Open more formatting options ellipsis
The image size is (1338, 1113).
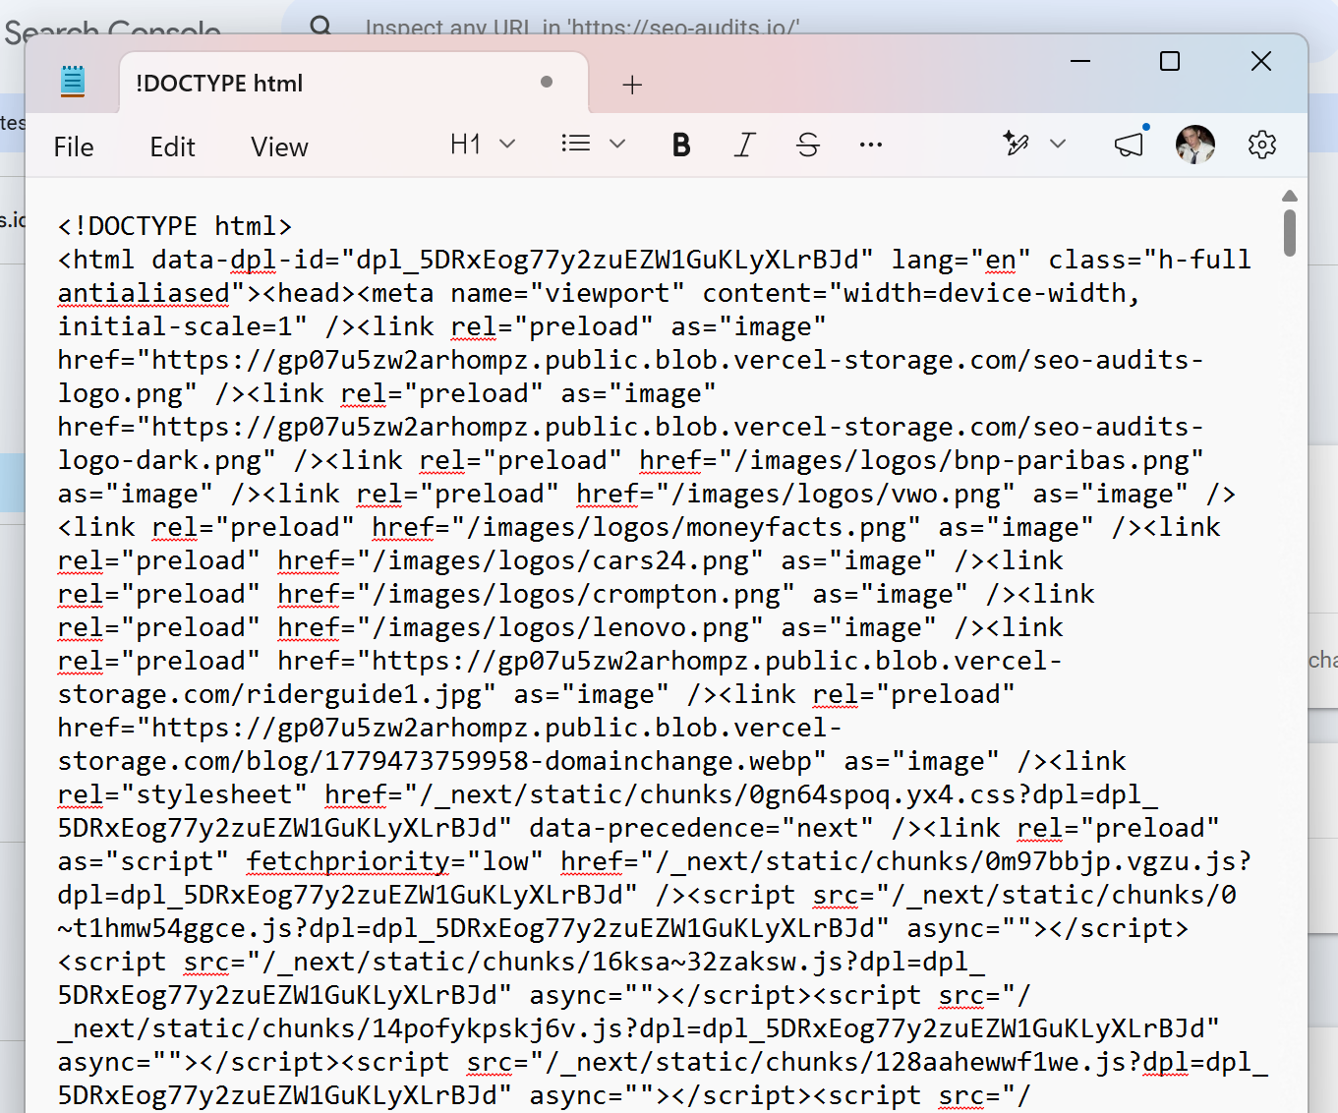(x=871, y=146)
